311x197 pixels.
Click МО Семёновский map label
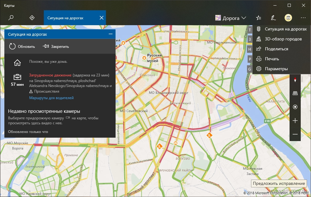point(134,111)
